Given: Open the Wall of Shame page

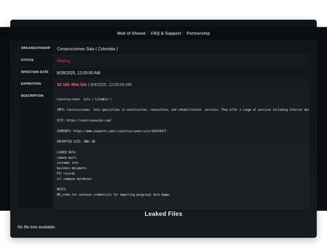Looking at the screenshot, I should click(x=131, y=33).
